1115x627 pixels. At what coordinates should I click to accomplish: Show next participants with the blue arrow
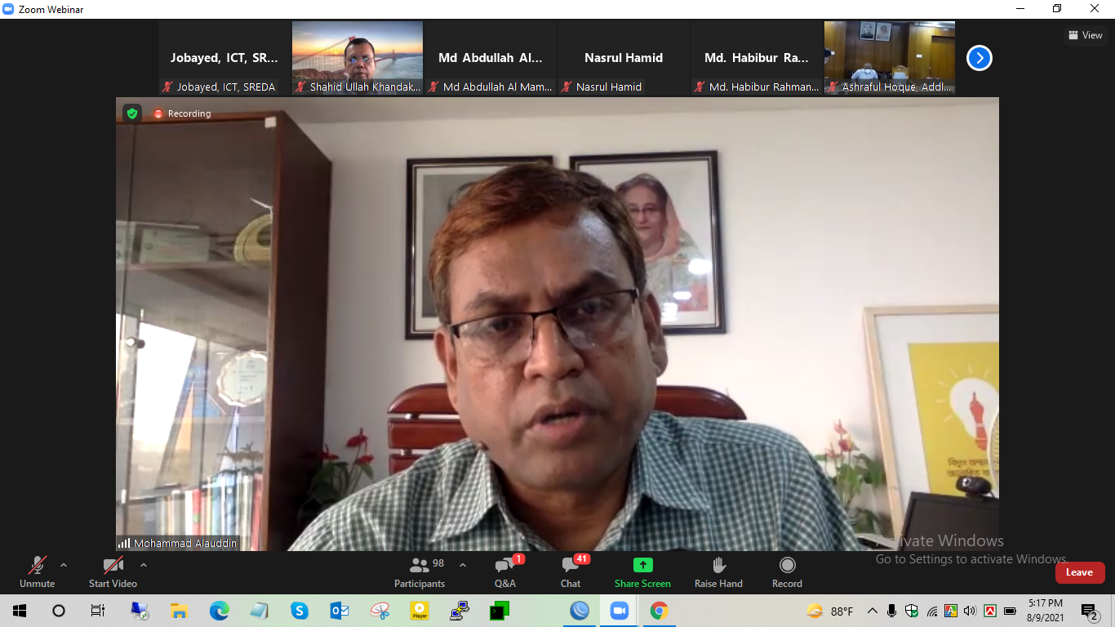coord(979,58)
